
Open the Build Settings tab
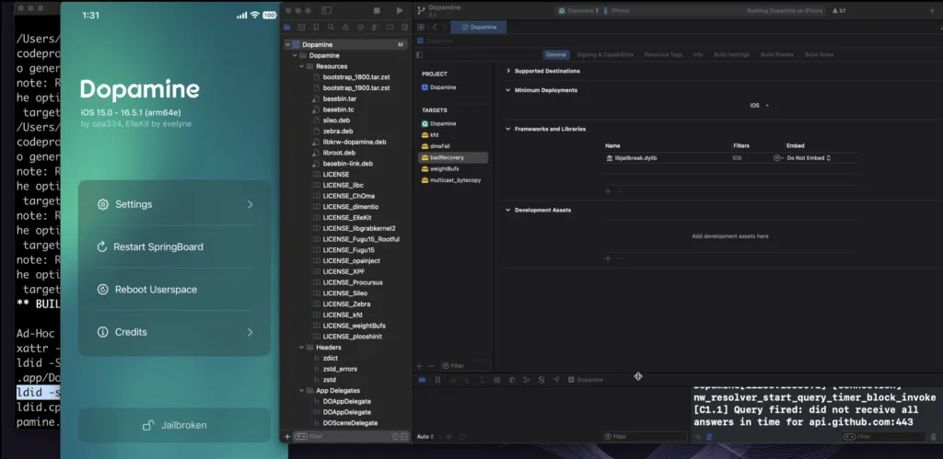(731, 54)
